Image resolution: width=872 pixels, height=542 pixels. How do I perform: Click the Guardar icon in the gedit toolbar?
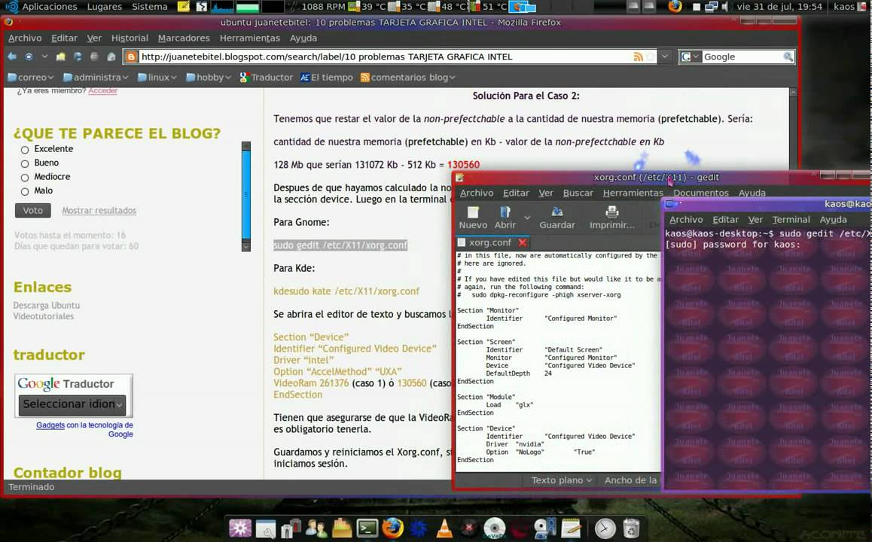tap(556, 217)
